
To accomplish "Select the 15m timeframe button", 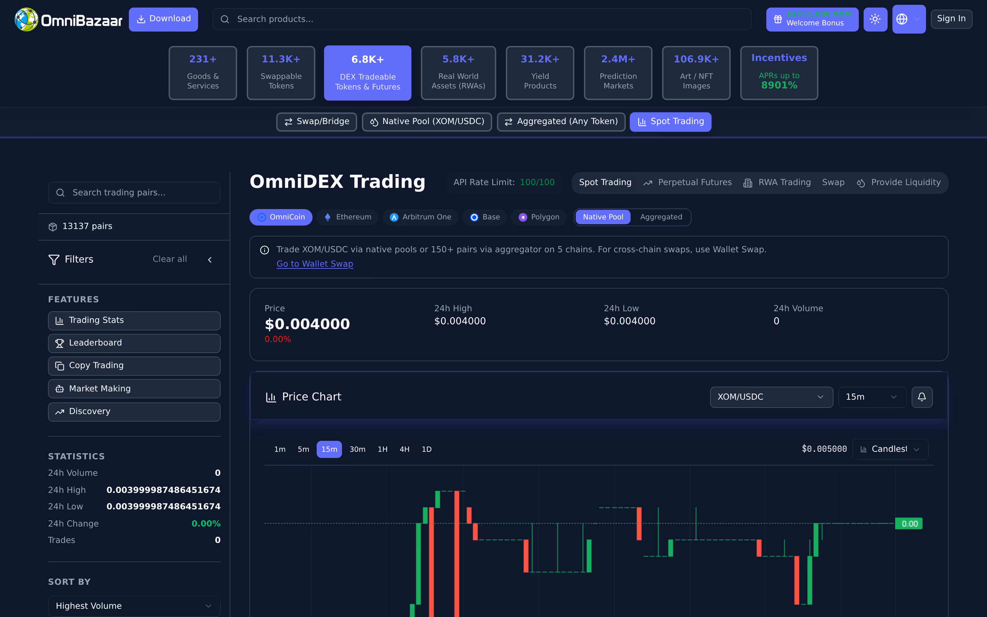I will click(329, 449).
